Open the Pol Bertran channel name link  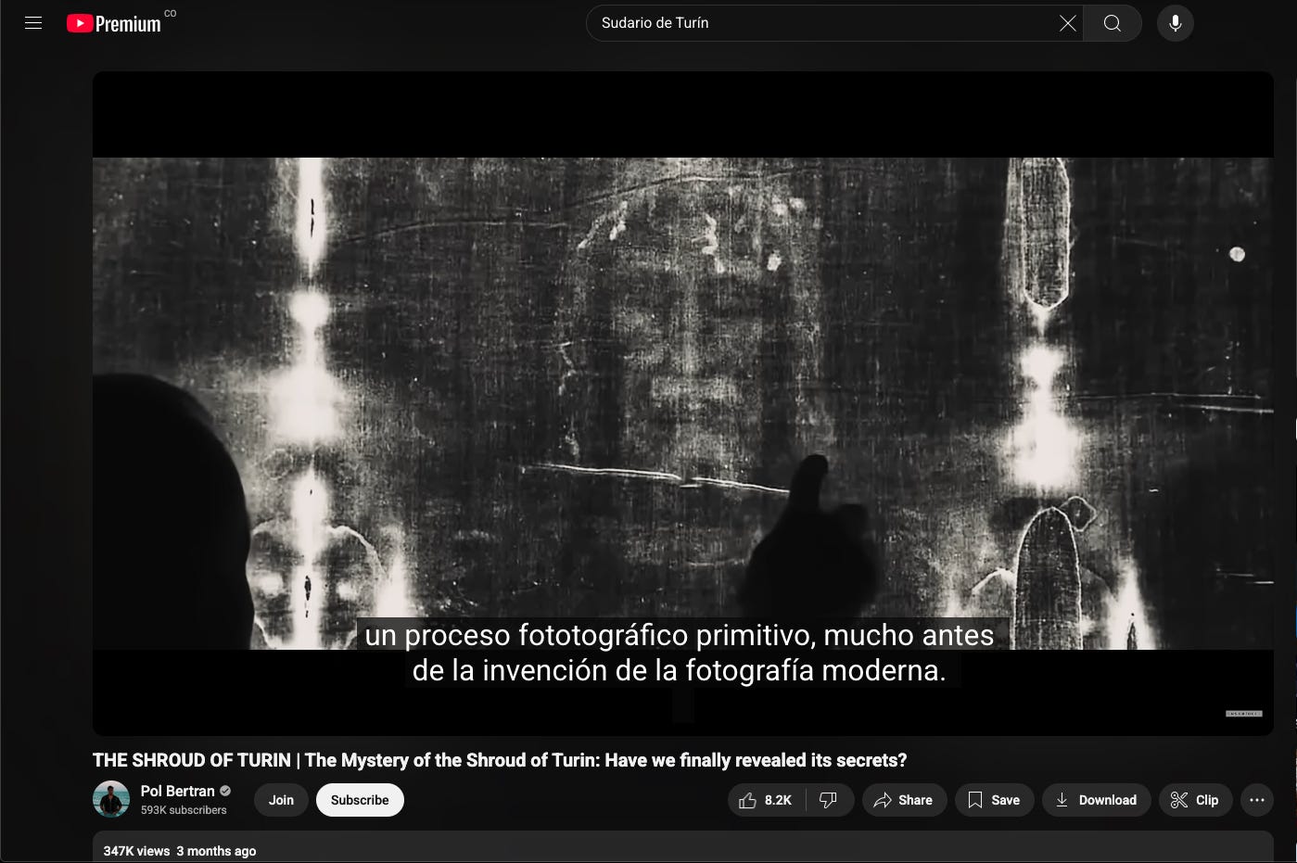coord(178,791)
